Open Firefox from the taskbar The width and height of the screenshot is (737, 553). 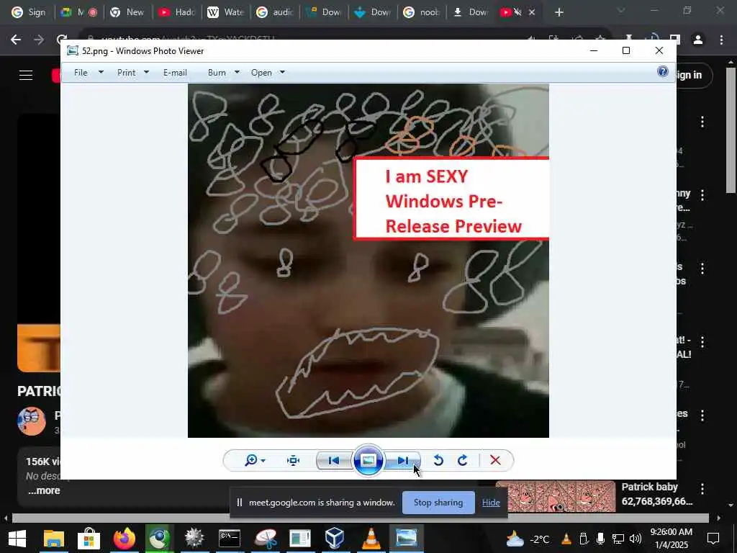point(124,539)
